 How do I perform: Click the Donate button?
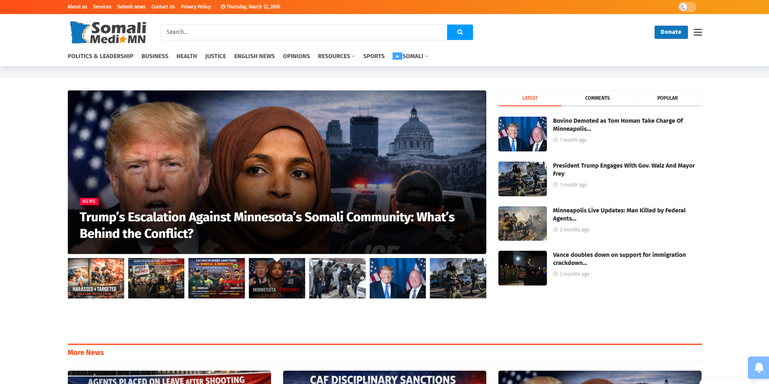tap(671, 32)
